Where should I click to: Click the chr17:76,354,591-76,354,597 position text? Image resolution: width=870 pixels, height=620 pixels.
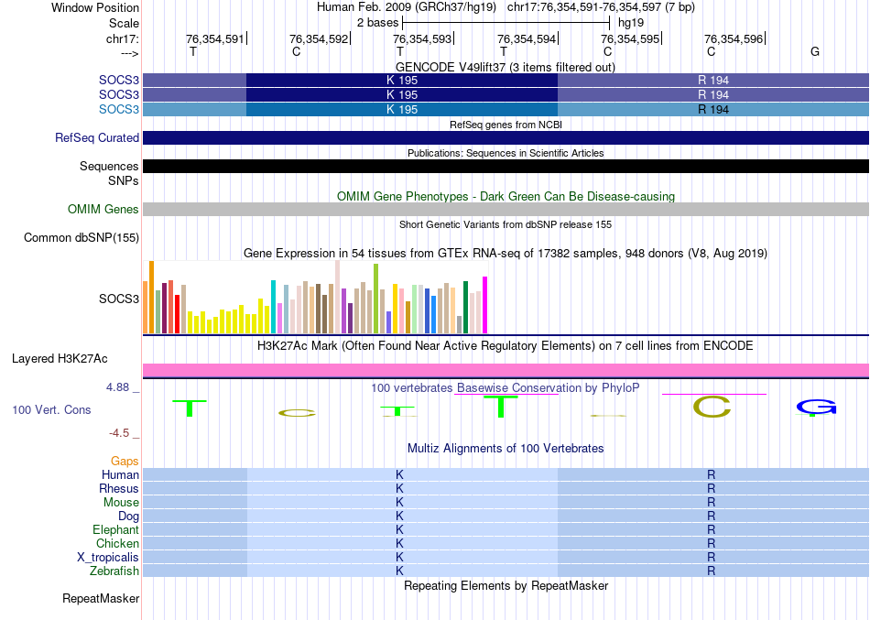[x=601, y=7]
